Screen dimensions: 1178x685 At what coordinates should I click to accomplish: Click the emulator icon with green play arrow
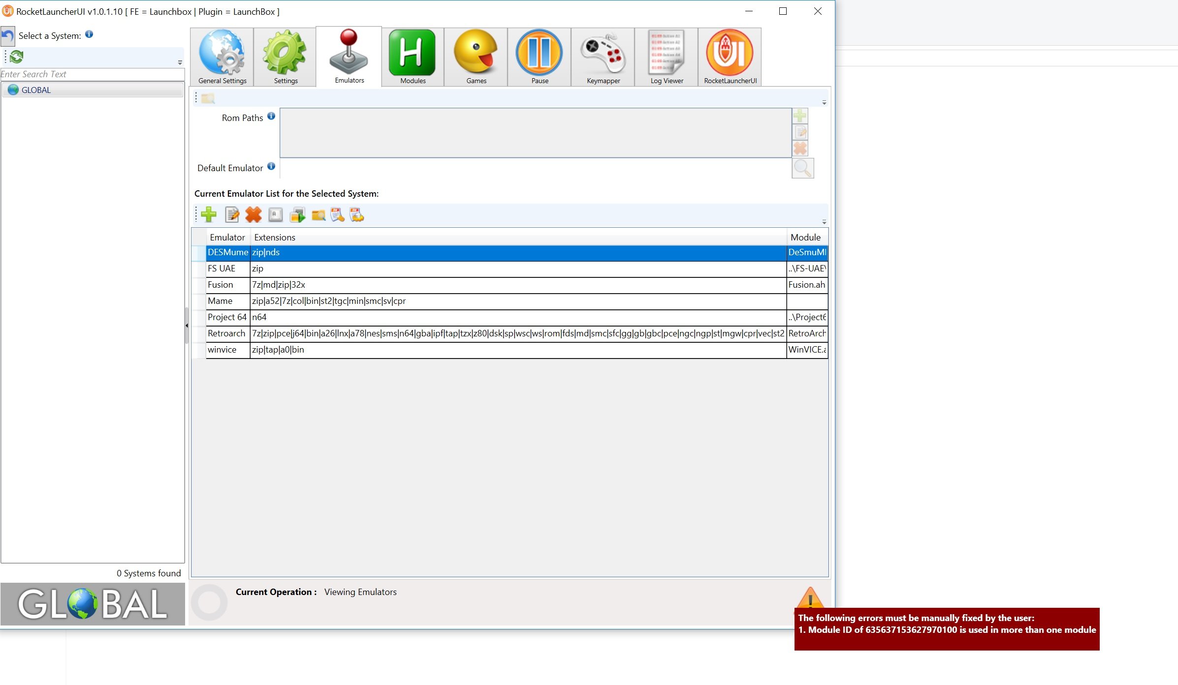[x=298, y=215]
